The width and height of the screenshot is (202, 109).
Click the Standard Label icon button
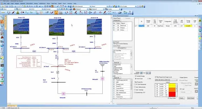click(196, 84)
